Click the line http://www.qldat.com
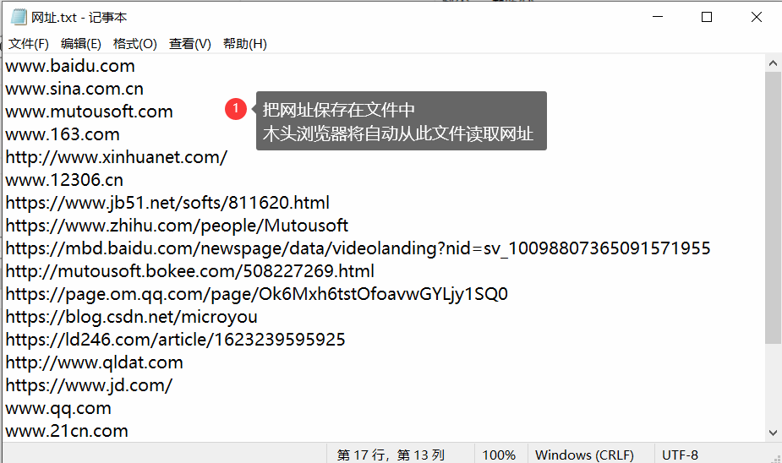Viewport: 782px width, 463px height. 94,362
